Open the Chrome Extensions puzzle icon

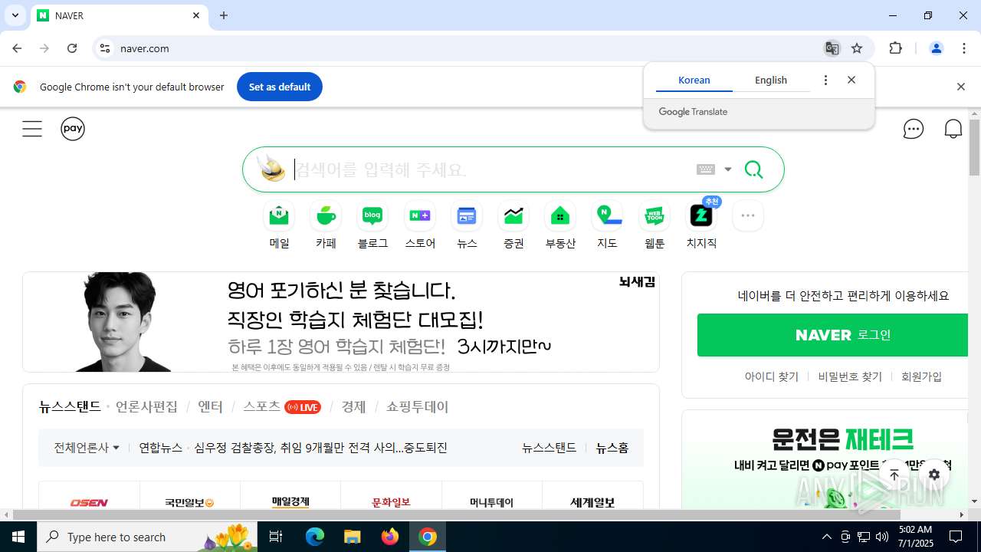(895, 48)
